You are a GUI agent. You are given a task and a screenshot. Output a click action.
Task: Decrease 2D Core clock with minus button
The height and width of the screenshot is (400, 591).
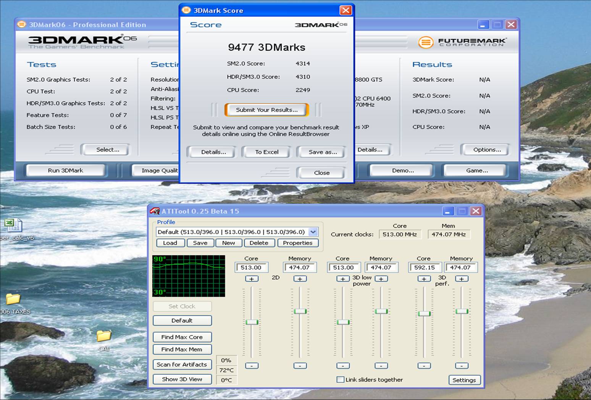tap(252, 366)
